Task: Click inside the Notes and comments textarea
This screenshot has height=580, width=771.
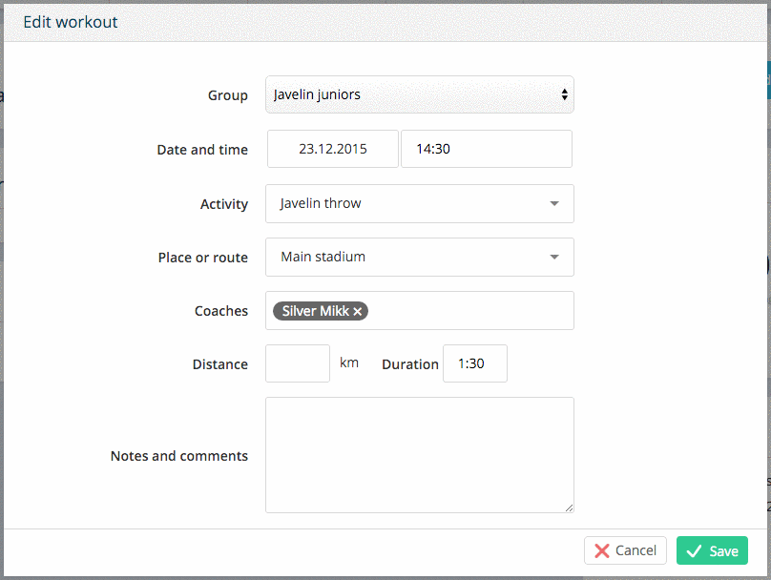Action: [x=420, y=455]
